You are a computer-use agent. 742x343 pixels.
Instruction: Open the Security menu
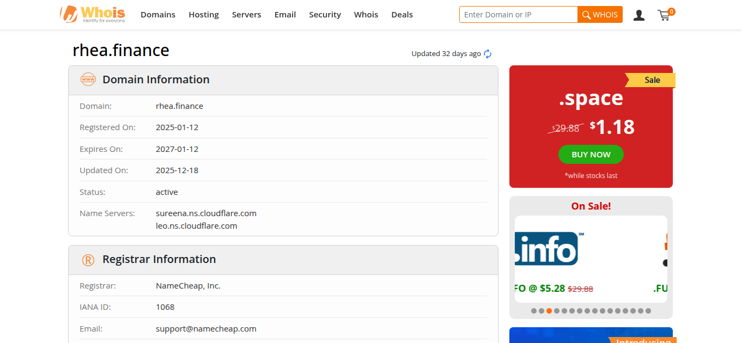(325, 15)
